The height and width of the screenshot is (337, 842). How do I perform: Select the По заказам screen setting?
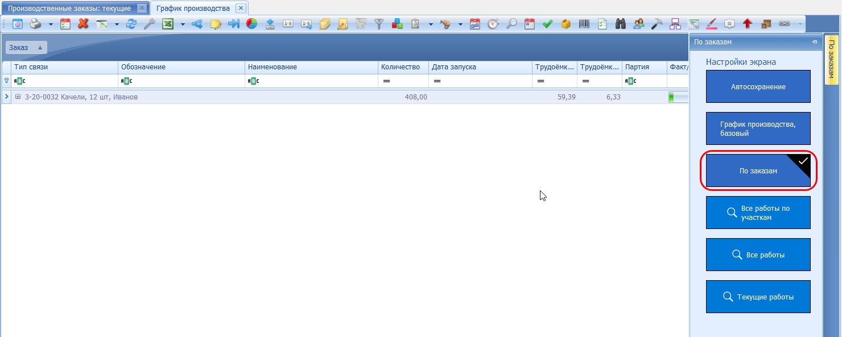click(x=758, y=170)
